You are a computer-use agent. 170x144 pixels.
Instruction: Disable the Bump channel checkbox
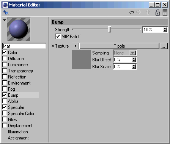pos(5,95)
